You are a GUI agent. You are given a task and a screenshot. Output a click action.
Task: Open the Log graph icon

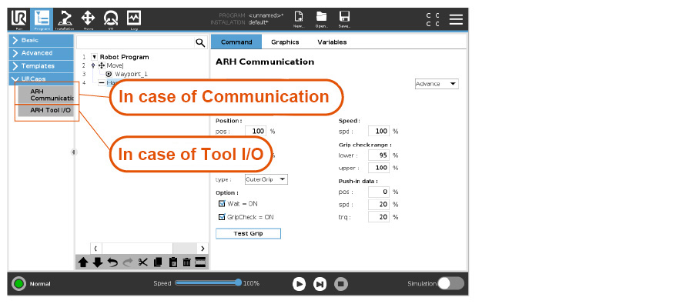coord(134,19)
